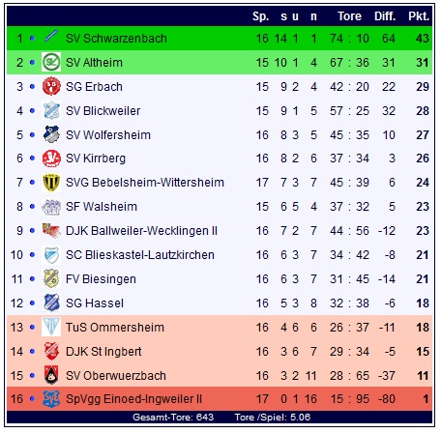The image size is (441, 433).
Task: Open the SV Blickweiler team link
Action: click(x=103, y=111)
